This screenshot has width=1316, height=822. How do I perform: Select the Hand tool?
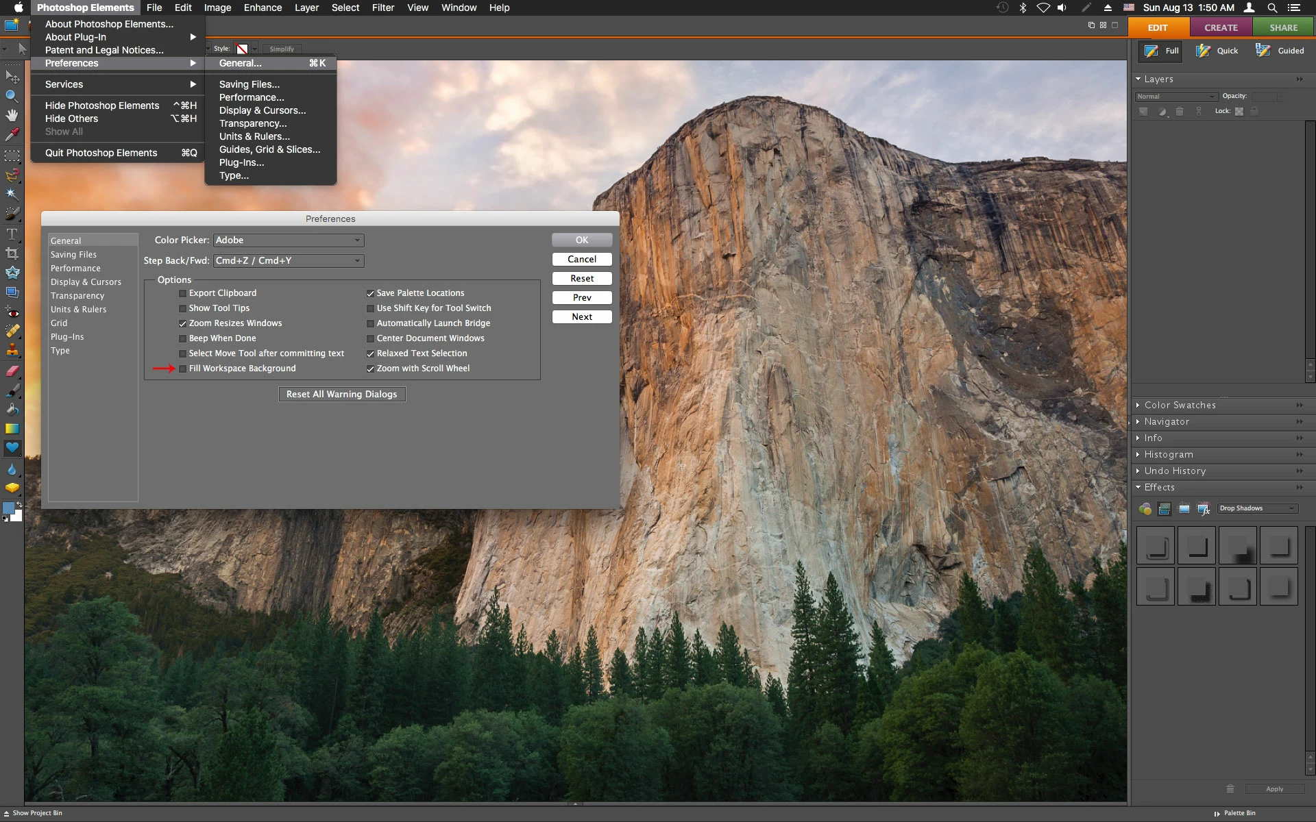pos(12,115)
